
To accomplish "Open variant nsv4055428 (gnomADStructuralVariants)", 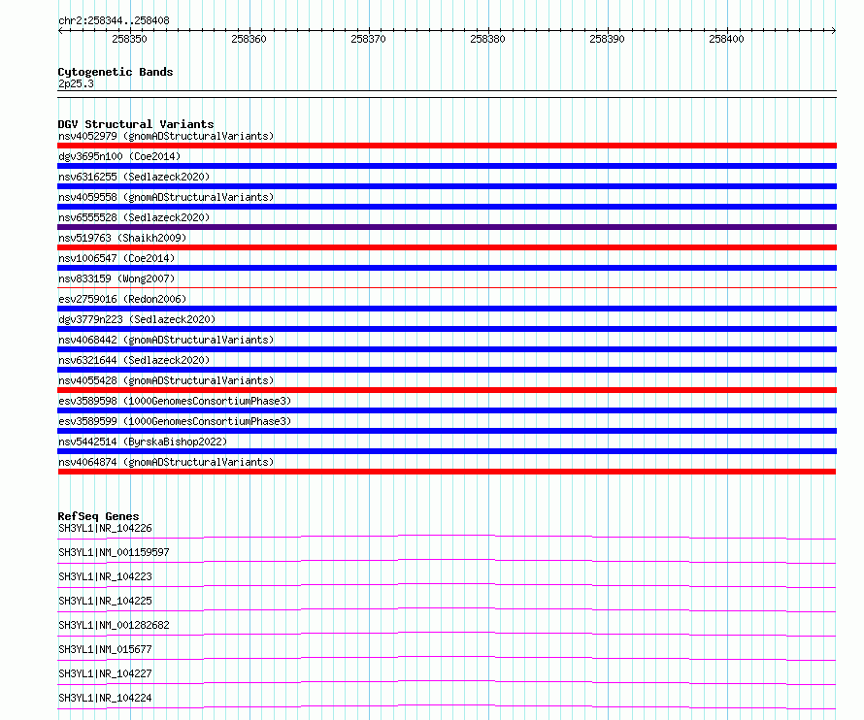I will (x=166, y=380).
